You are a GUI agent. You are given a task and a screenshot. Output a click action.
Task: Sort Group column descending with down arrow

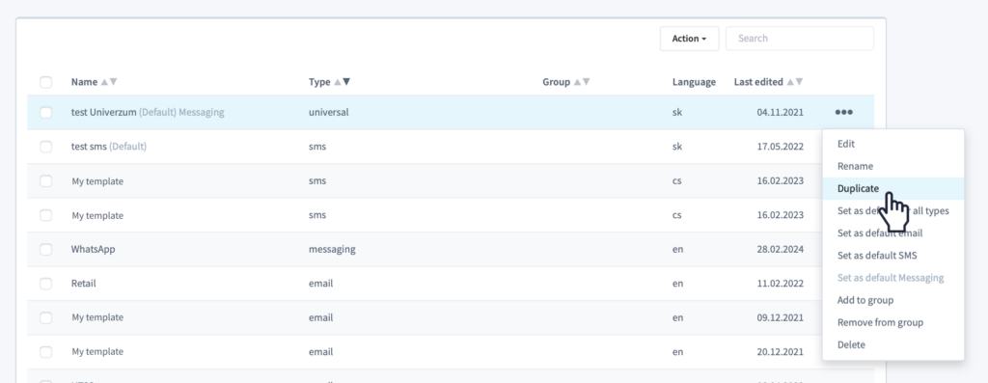click(x=586, y=82)
